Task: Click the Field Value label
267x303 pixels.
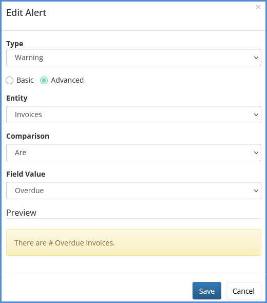Action: pos(26,174)
